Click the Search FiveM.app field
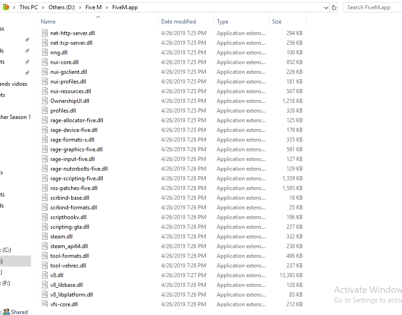402x315 pixels. tap(372, 7)
